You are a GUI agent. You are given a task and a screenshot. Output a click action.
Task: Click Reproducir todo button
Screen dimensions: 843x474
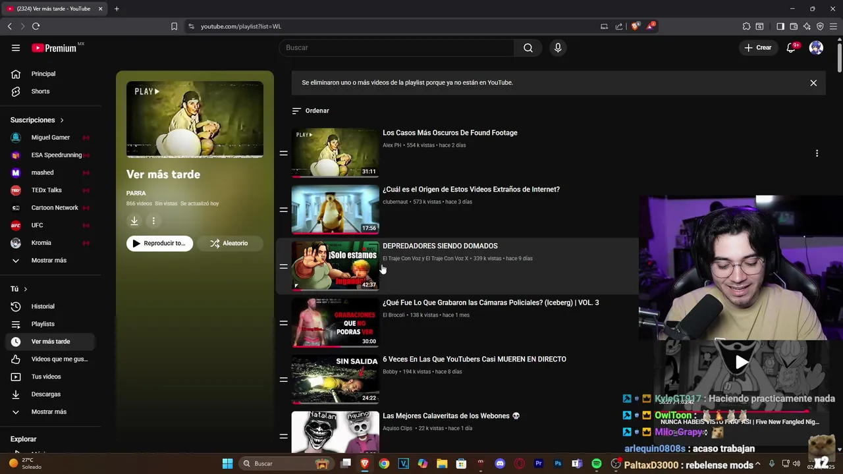pyautogui.click(x=159, y=244)
